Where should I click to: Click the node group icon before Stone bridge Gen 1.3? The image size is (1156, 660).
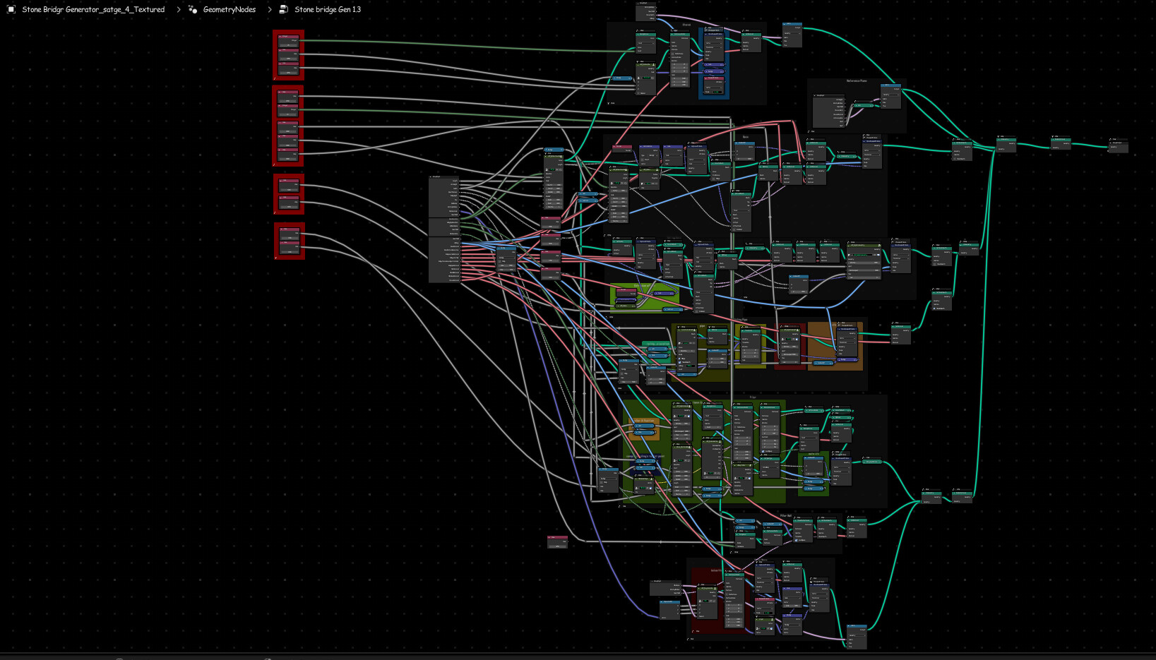coord(283,9)
